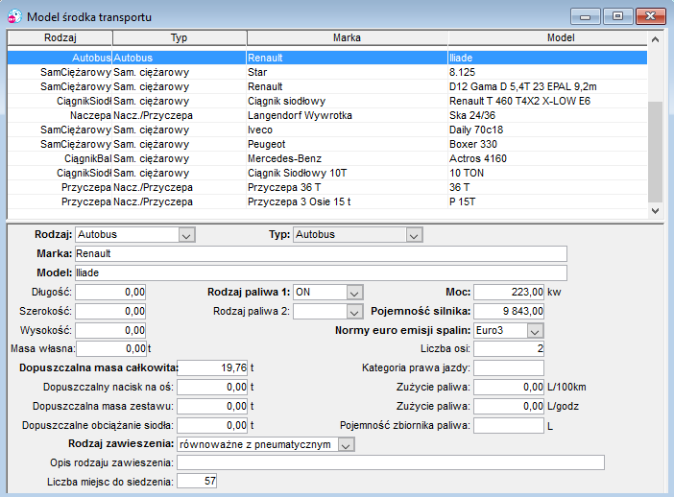Click the Dopuszczalna masa całkowita field
Screen dimensions: 674x497
[x=213, y=367]
